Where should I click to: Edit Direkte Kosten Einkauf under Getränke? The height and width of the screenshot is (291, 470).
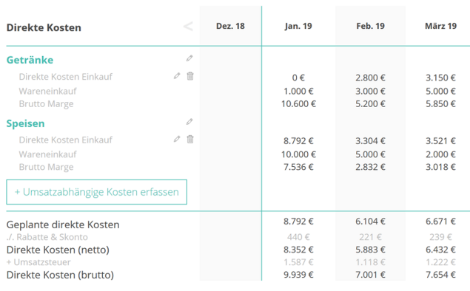177,76
